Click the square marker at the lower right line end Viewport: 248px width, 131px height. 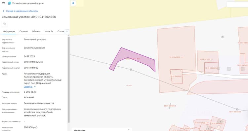coord(237,109)
